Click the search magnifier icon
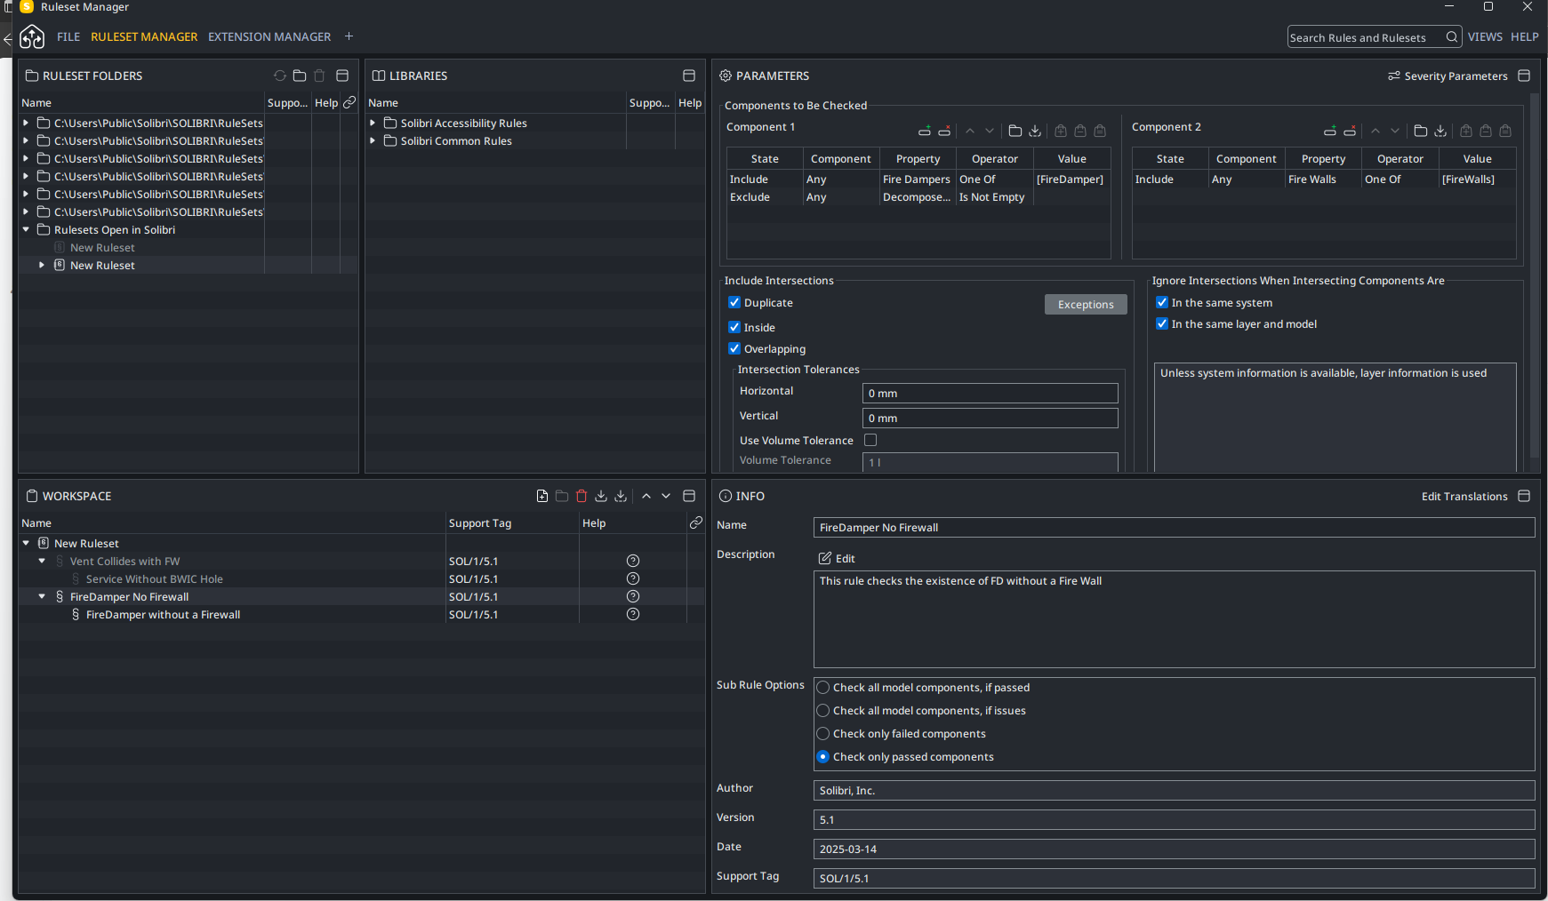The image size is (1548, 901). pos(1452,36)
